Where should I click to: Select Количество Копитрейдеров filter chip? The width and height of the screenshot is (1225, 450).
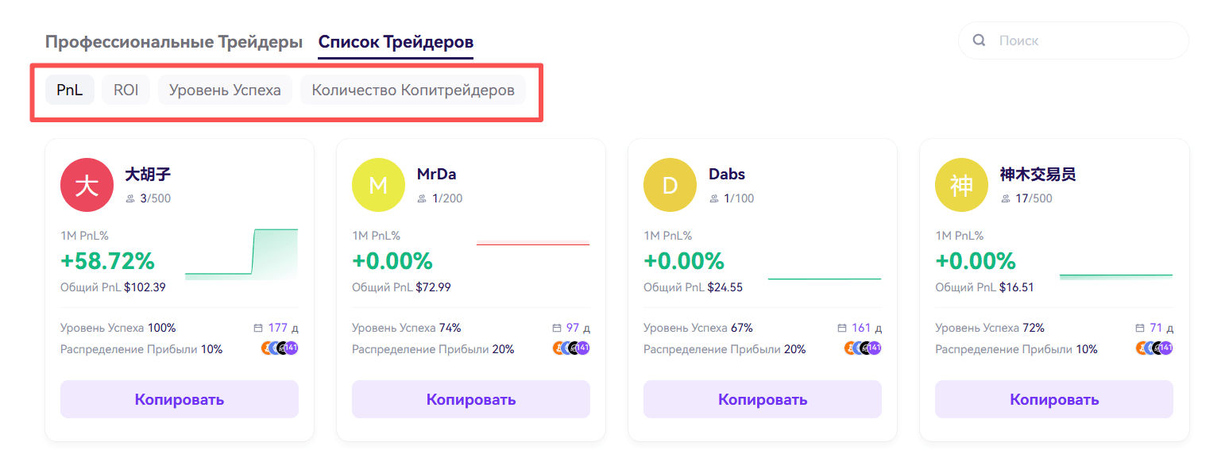pyautogui.click(x=413, y=90)
